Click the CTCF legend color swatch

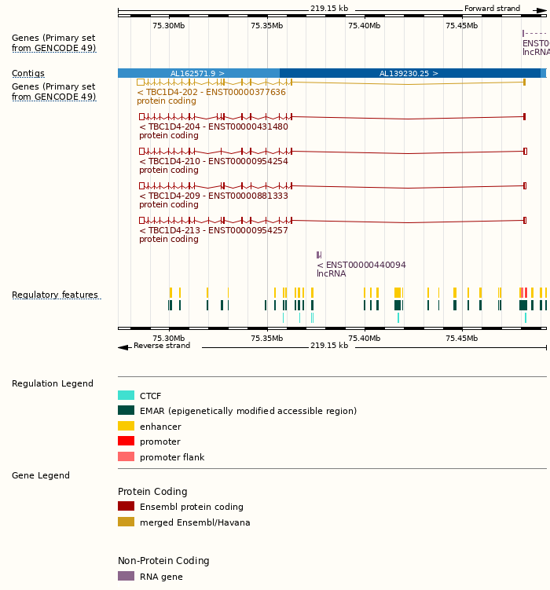tap(126, 396)
